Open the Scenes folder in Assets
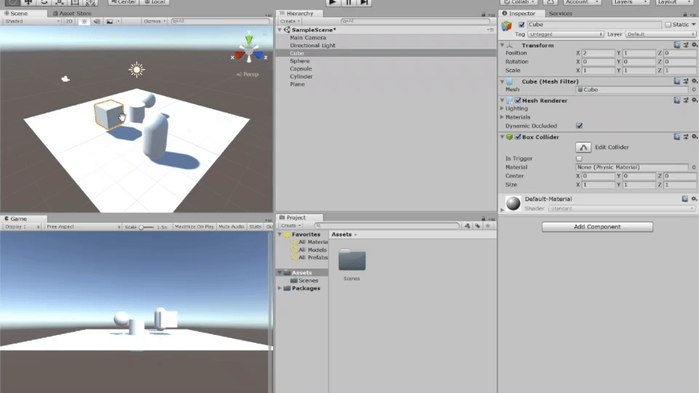Screen dimensions: 699x393 click(352, 261)
